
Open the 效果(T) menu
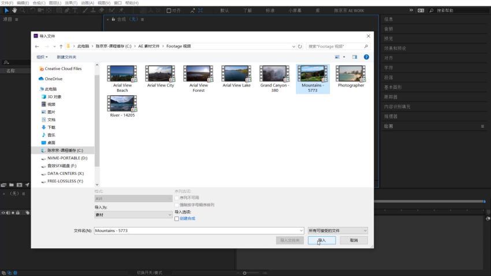click(x=71, y=3)
